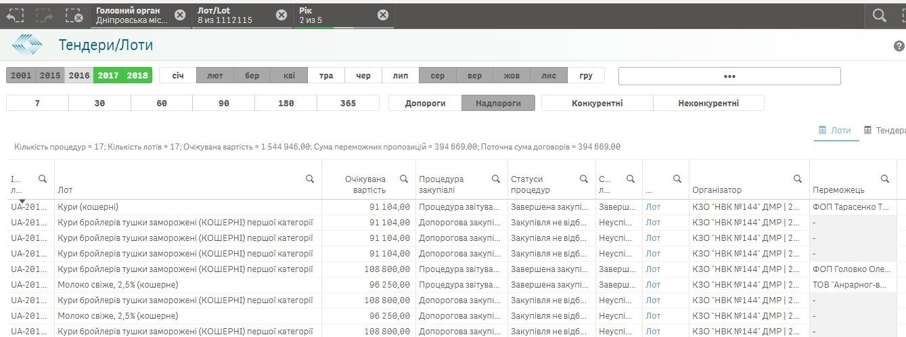The width and height of the screenshot is (906, 337).
Task: Remove the Головний орган selection
Action: (x=180, y=15)
